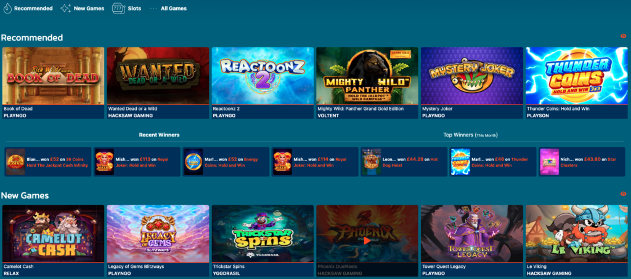Open the Reactoonz 2 game thumbnail
Image resolution: width=631 pixels, height=279 pixels.
pyautogui.click(x=263, y=76)
